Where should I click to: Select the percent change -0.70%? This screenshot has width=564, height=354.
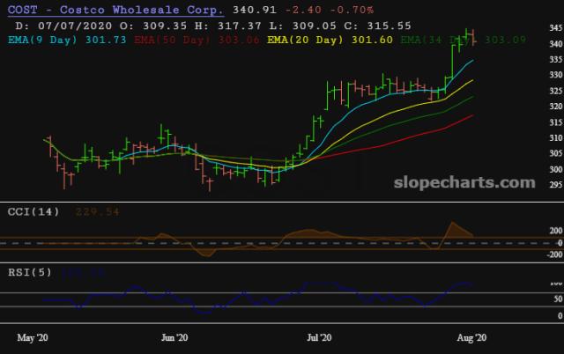pos(352,10)
